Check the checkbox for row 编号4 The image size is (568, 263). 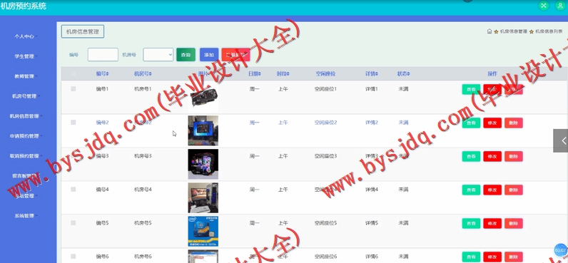click(73, 189)
